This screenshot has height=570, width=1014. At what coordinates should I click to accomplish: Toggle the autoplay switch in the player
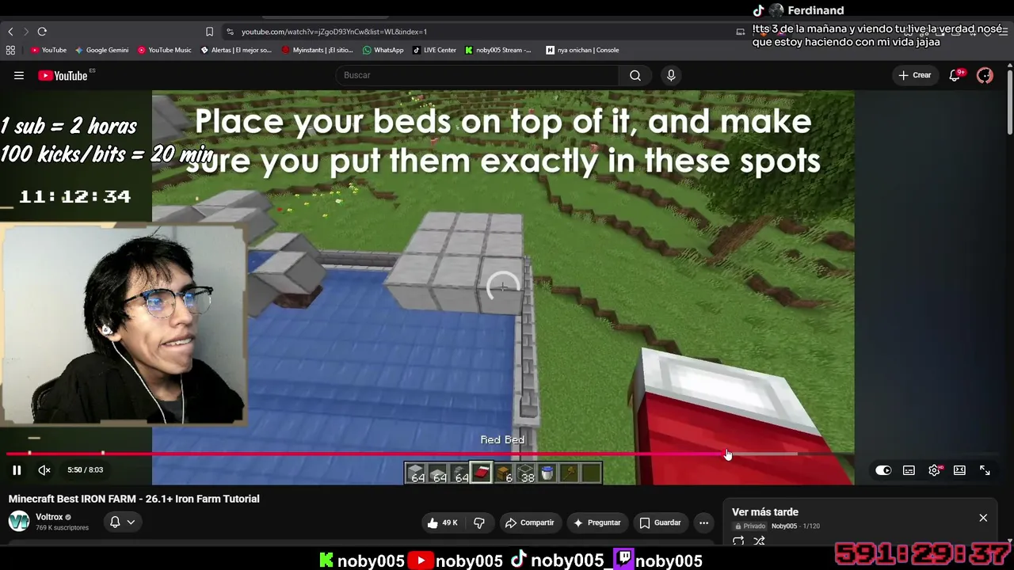point(883,470)
